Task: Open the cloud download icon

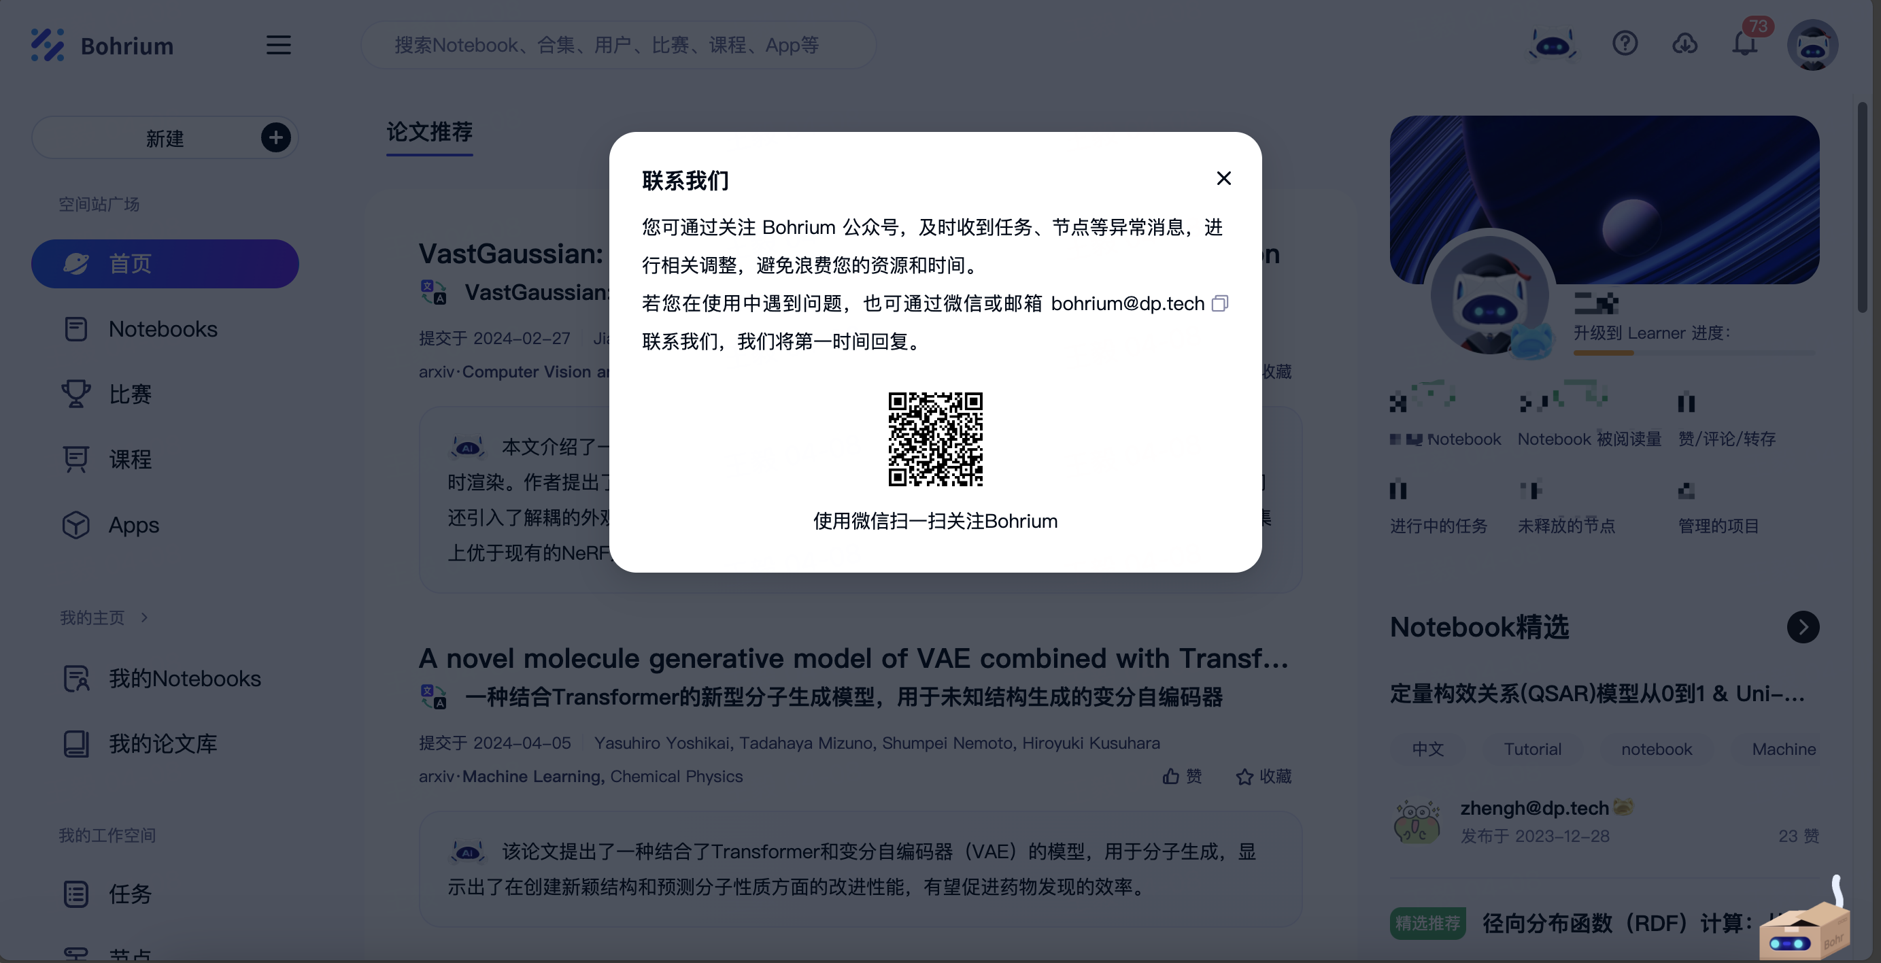Action: point(1684,44)
